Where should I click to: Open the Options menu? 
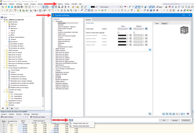(60, 4)
